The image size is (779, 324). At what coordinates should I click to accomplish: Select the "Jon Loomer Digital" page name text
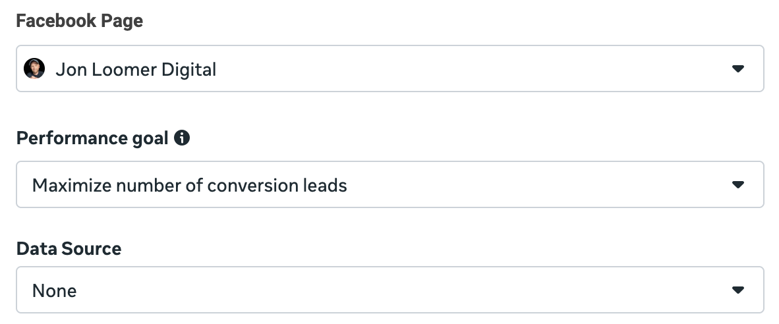pyautogui.click(x=135, y=69)
